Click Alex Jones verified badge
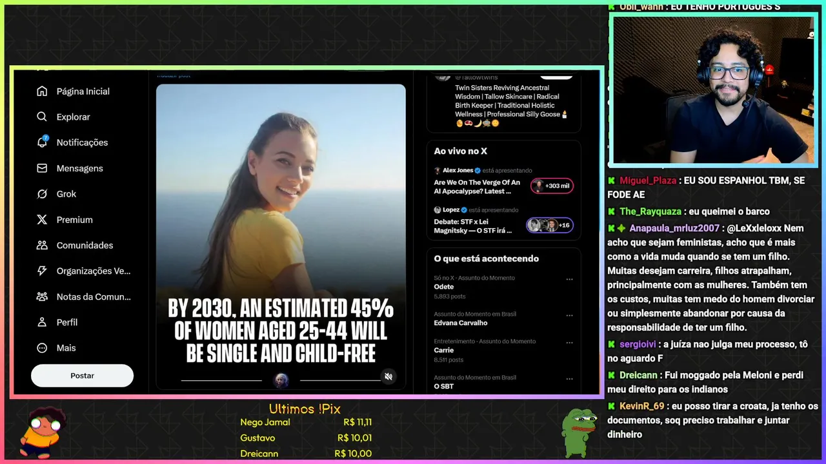This screenshot has width=826, height=464. click(x=478, y=171)
